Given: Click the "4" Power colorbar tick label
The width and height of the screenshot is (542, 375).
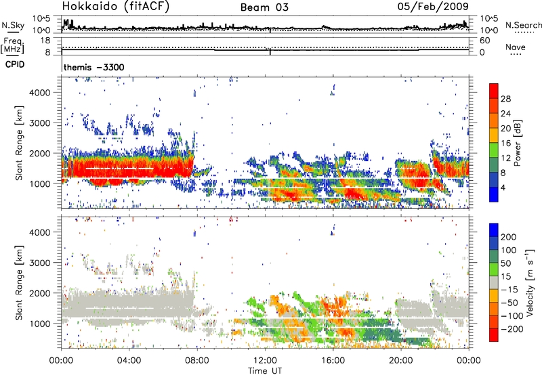Looking at the screenshot, I should click(x=503, y=187).
